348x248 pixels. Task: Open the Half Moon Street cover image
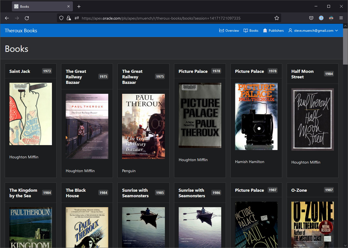click(312, 119)
